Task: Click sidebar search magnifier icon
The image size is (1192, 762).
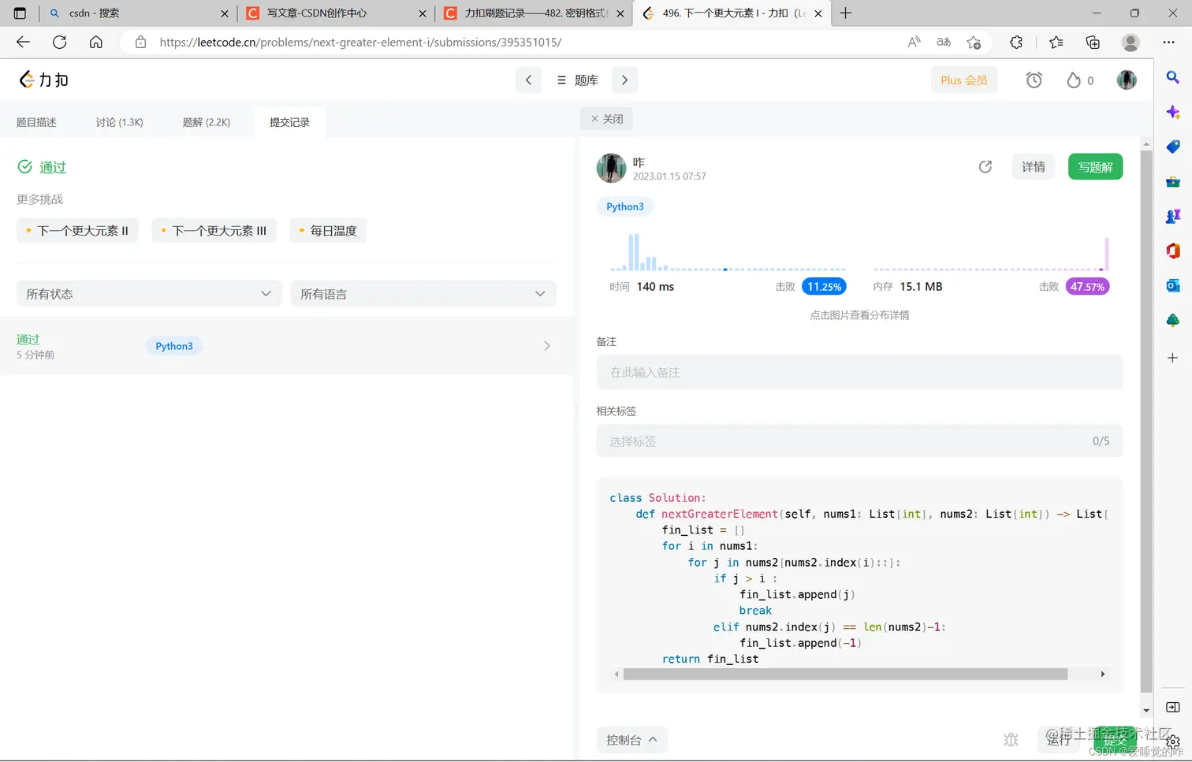Action: [x=1173, y=77]
